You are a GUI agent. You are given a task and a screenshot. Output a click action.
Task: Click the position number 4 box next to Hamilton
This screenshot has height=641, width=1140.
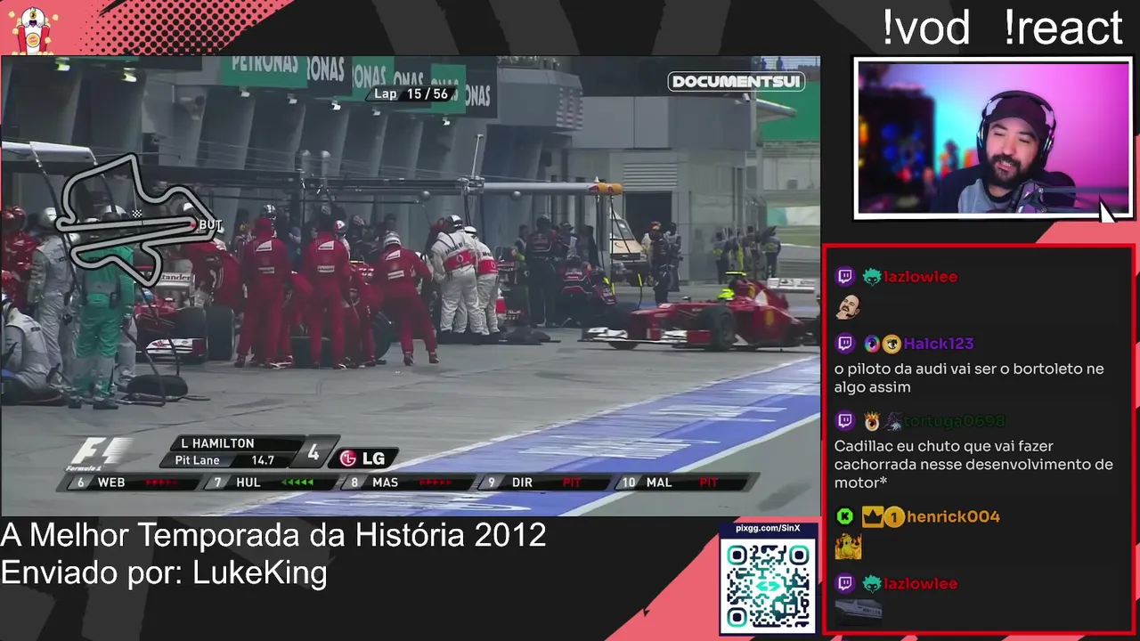(x=313, y=453)
